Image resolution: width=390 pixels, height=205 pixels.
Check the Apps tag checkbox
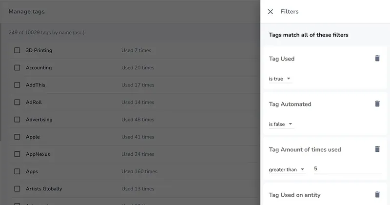pyautogui.click(x=17, y=172)
